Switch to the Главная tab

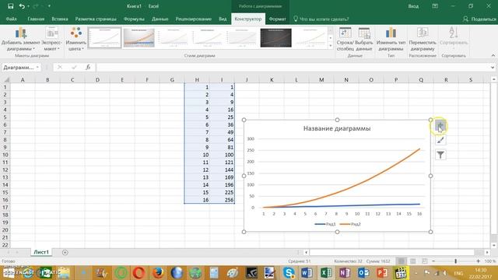pyautogui.click(x=36, y=19)
